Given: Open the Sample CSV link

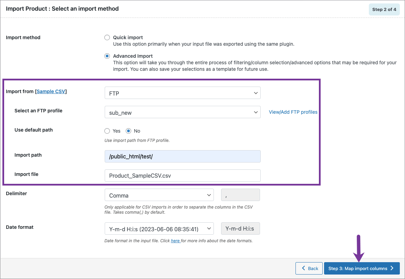Looking at the screenshot, I should click(51, 91).
